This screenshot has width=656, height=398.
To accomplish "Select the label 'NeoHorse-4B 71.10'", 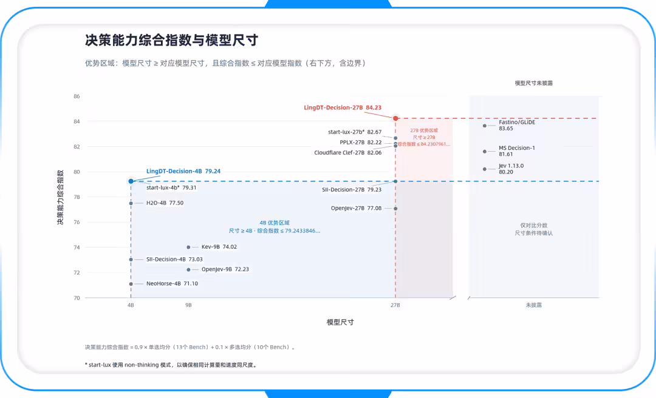I will coord(172,283).
